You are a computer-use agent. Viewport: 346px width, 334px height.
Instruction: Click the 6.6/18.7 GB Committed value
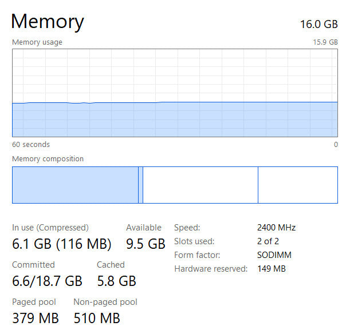pos(47,281)
